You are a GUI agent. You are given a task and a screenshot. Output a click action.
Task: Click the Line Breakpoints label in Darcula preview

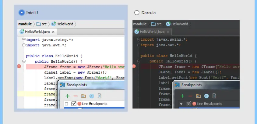(x=209, y=104)
